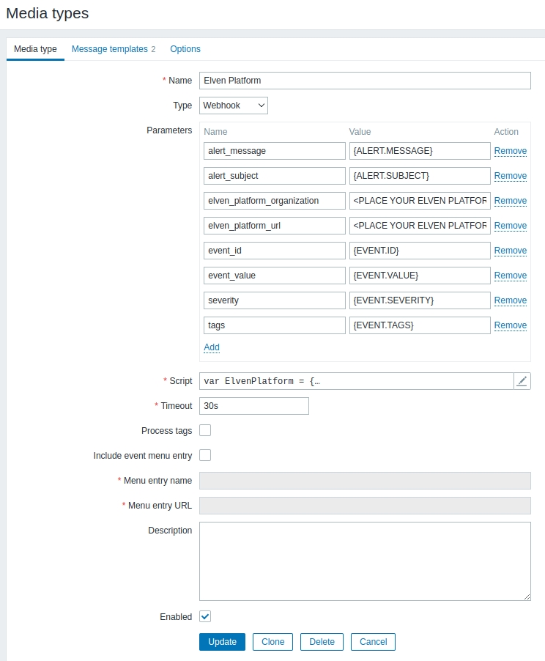Open the Script editor pencil icon
This screenshot has width=545, height=661.
(x=522, y=381)
